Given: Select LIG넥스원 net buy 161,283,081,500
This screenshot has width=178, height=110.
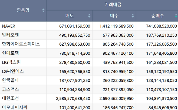Looking at the screenshot, I should [161, 62].
